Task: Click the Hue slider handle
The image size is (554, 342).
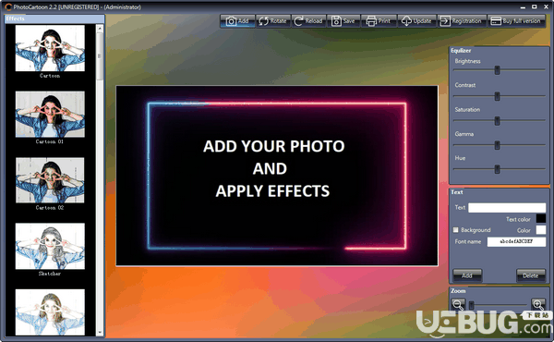Action: (x=497, y=169)
